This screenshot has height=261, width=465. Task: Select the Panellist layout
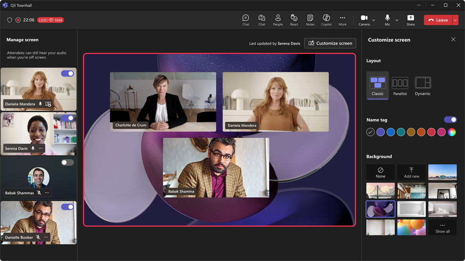pos(400,86)
